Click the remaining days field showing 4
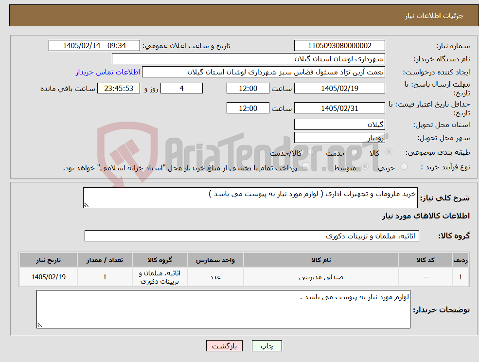The height and width of the screenshot is (362, 479). (x=181, y=89)
